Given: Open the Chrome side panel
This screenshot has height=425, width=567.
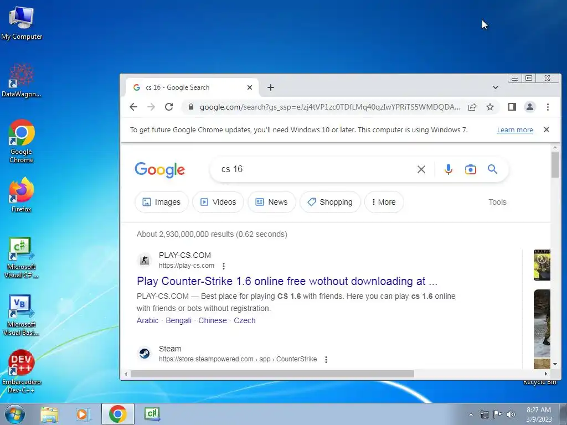Looking at the screenshot, I should pyautogui.click(x=512, y=107).
